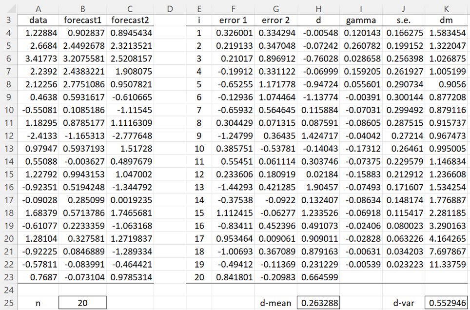Select column A header
The image size is (470, 310).
pyautogui.click(x=38, y=9)
